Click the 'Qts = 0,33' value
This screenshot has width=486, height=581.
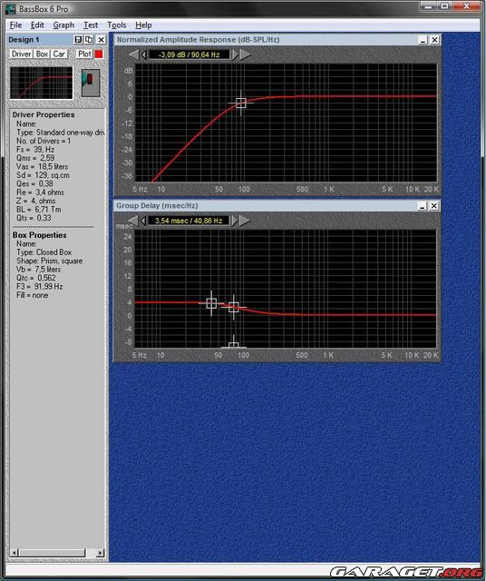coord(34,218)
